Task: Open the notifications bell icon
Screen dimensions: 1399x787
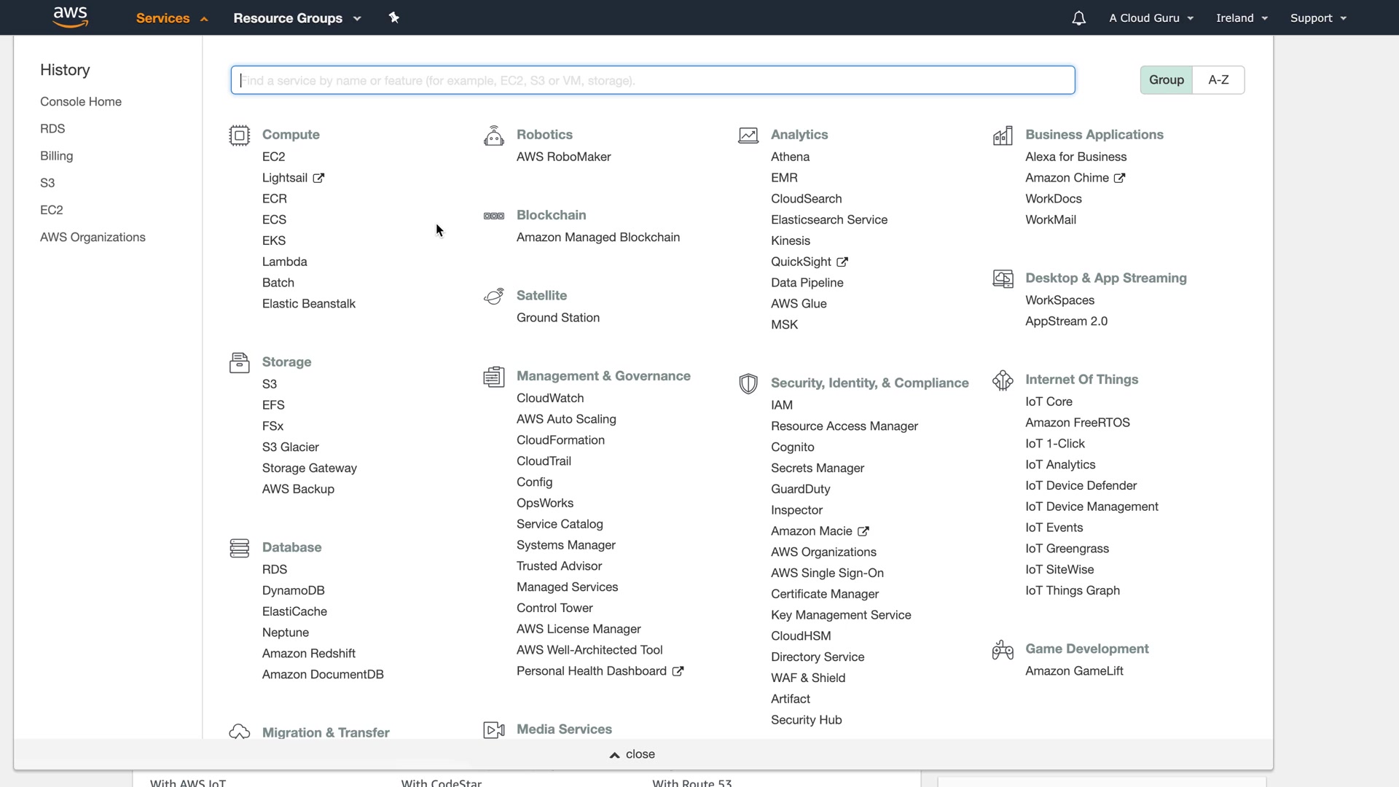Action: click(x=1078, y=18)
